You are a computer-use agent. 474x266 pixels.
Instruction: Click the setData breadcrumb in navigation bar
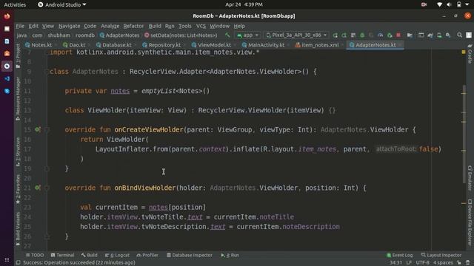pyautogui.click(x=181, y=35)
